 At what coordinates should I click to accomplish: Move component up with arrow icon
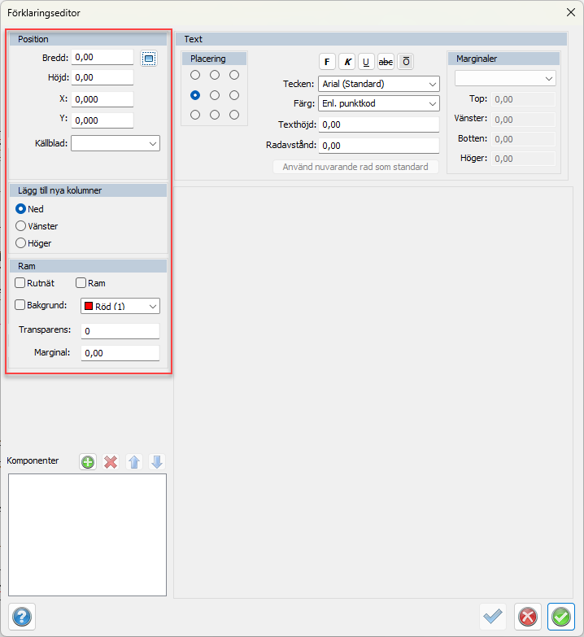tap(134, 462)
